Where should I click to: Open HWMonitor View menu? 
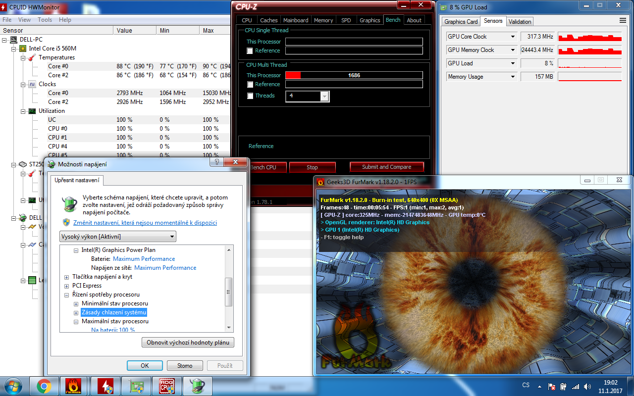click(x=24, y=20)
